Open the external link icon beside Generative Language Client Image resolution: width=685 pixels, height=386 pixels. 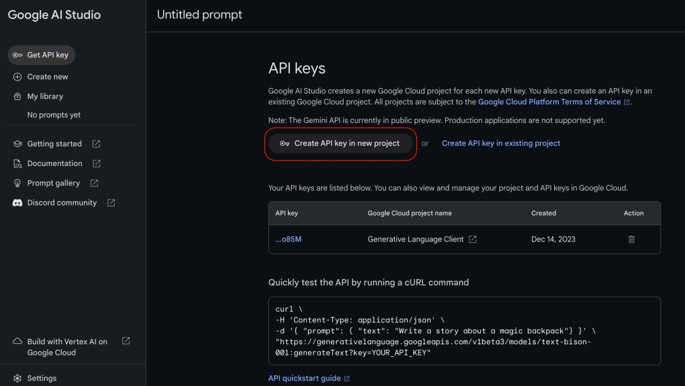(473, 240)
